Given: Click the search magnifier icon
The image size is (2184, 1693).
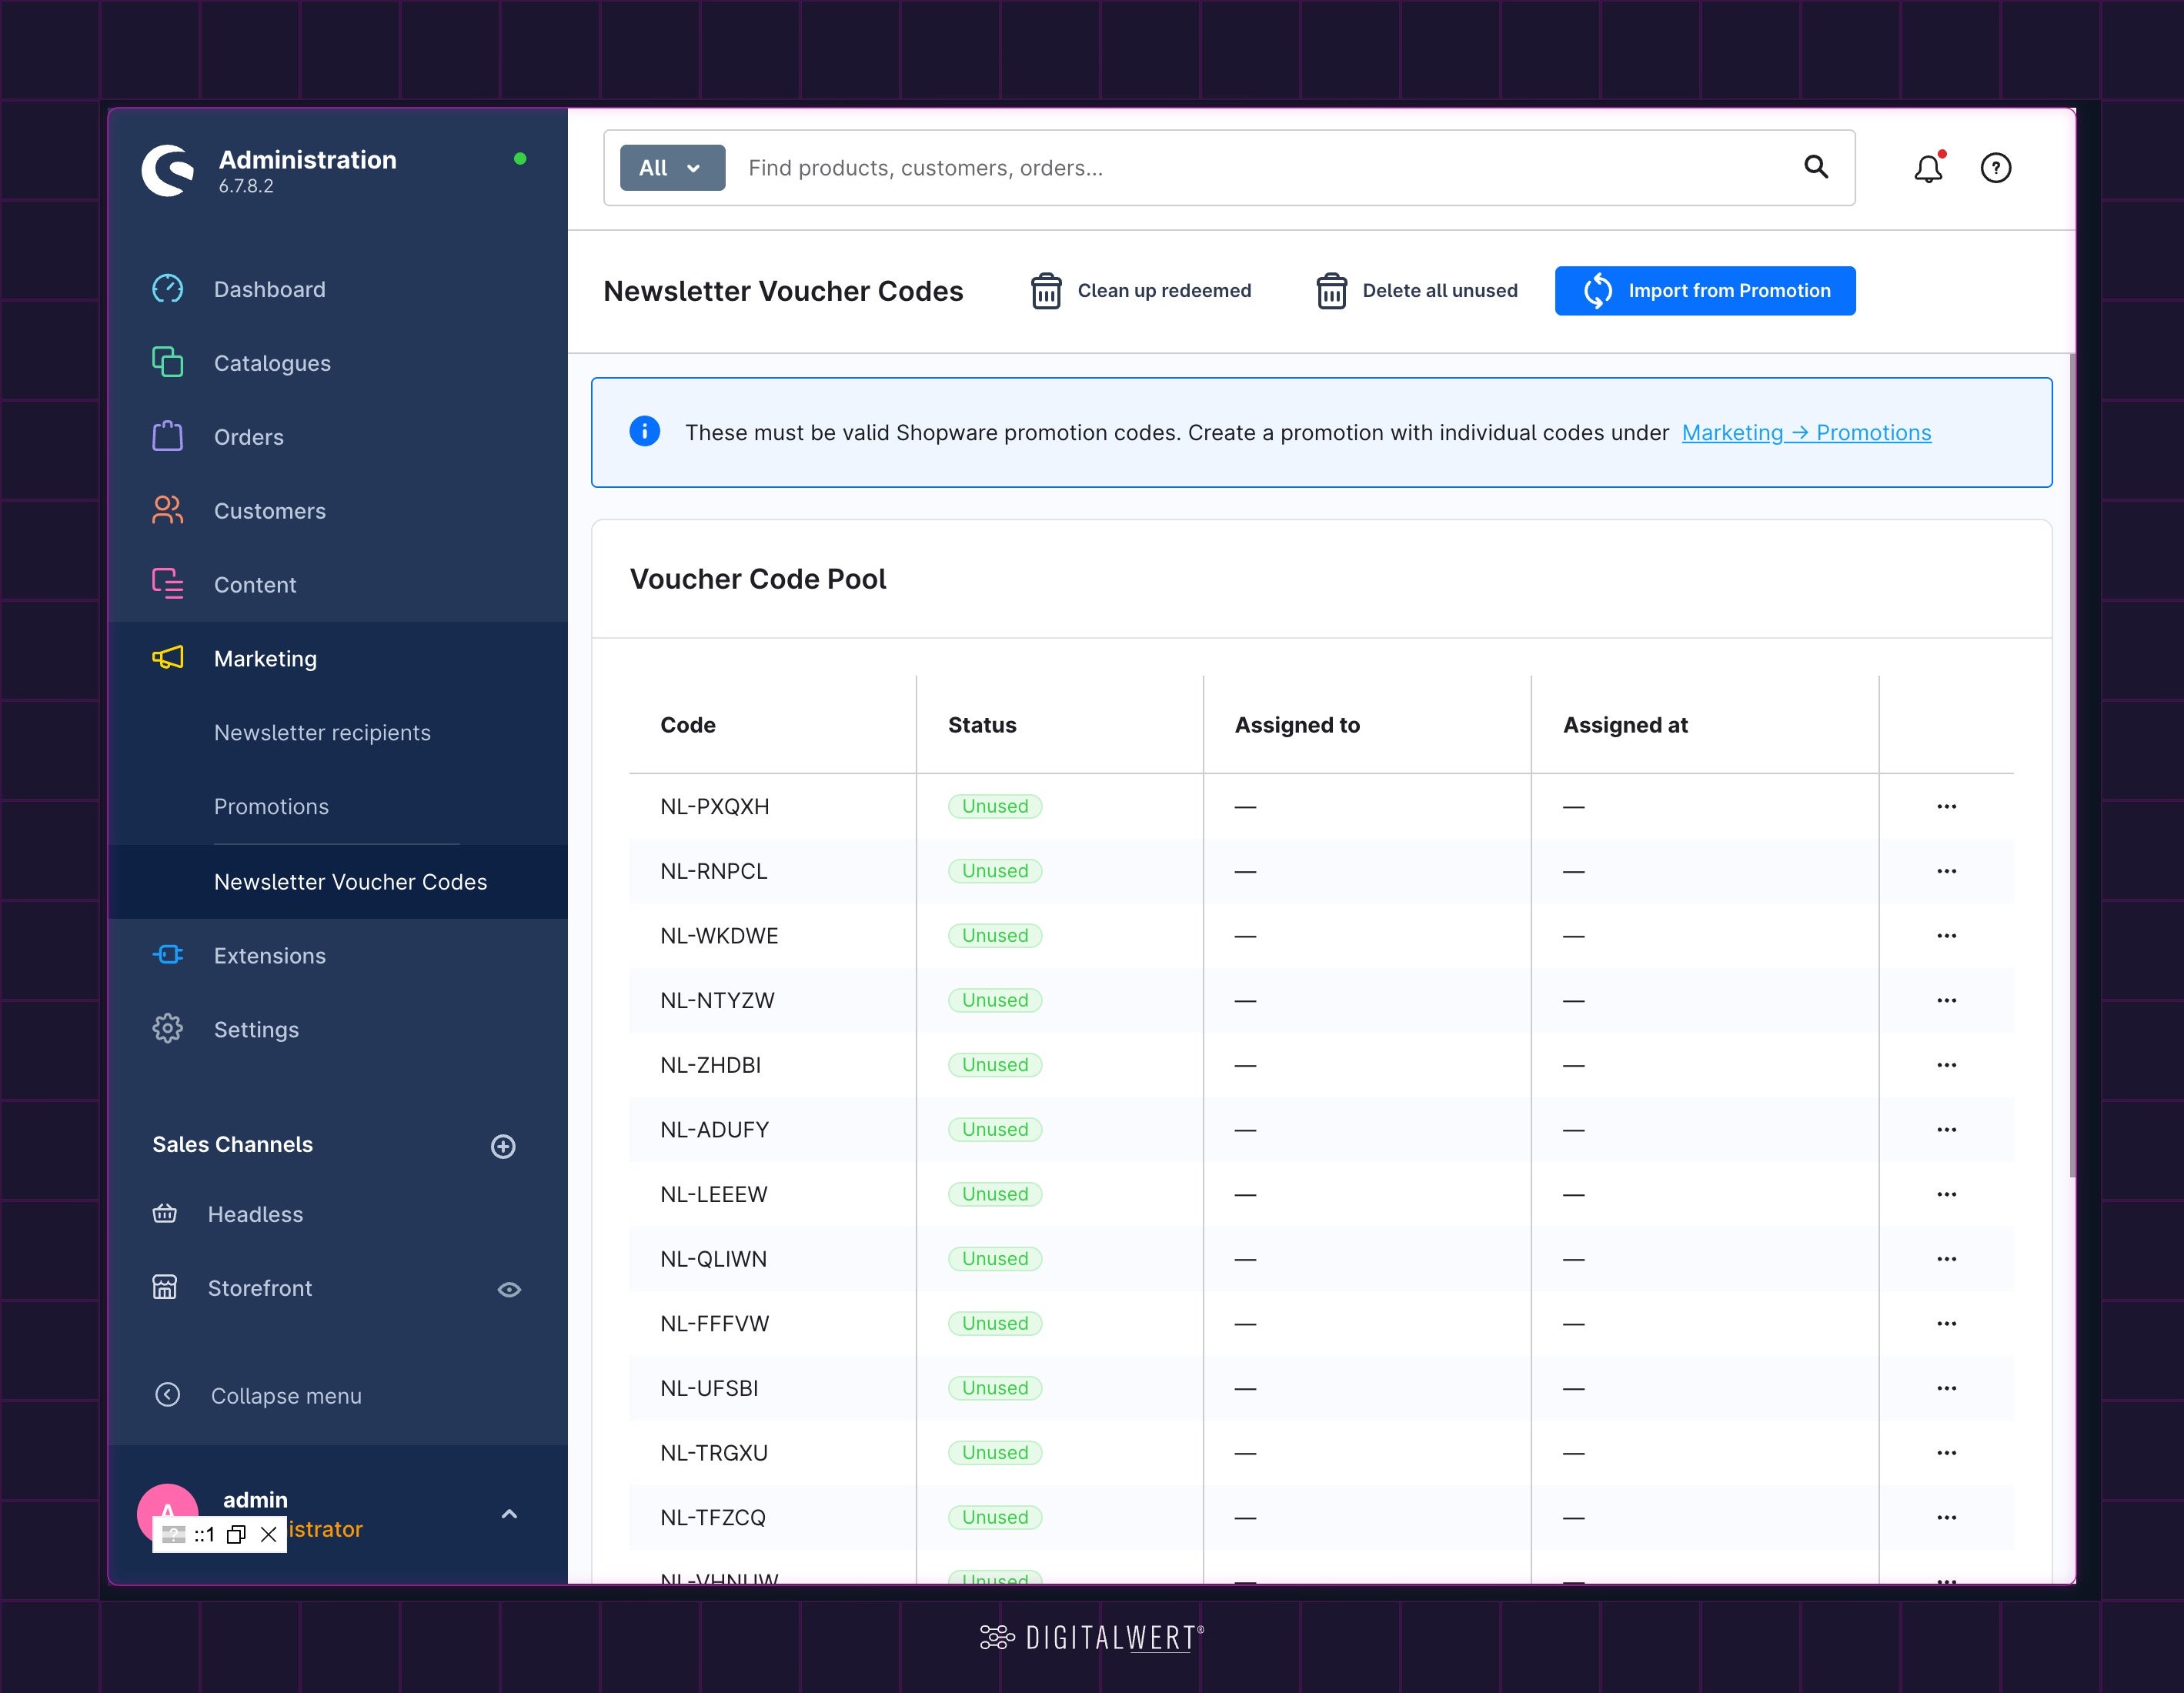Looking at the screenshot, I should [1816, 167].
